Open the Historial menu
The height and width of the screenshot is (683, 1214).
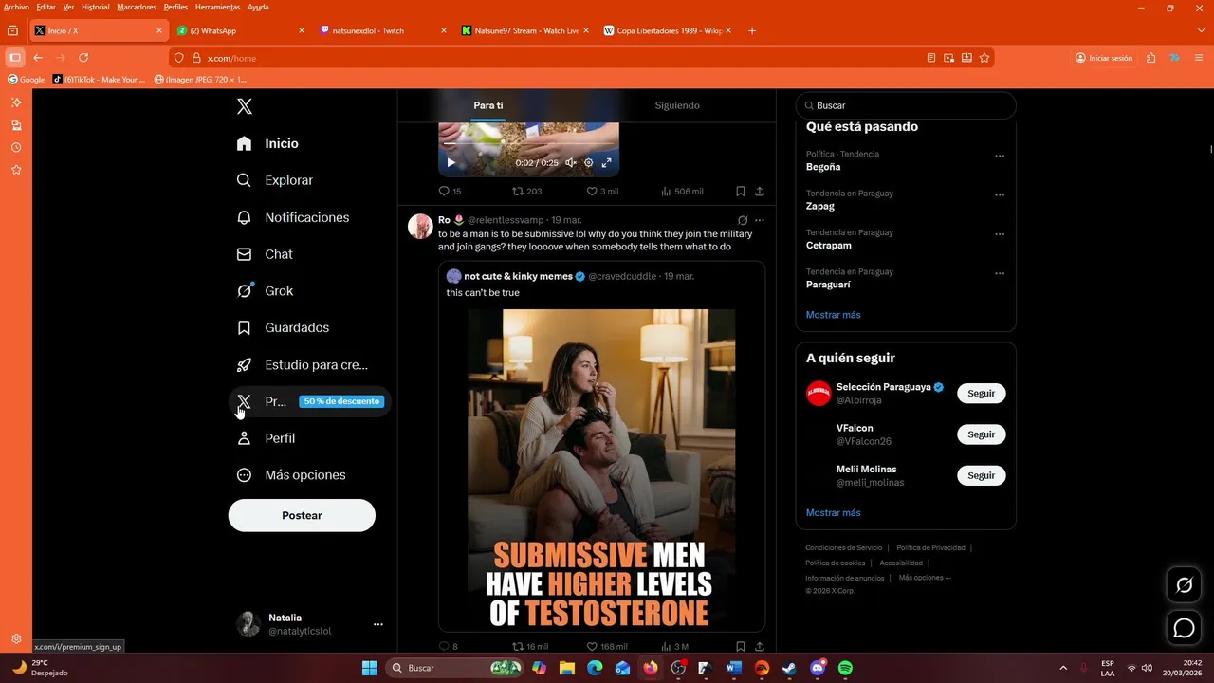pos(95,7)
